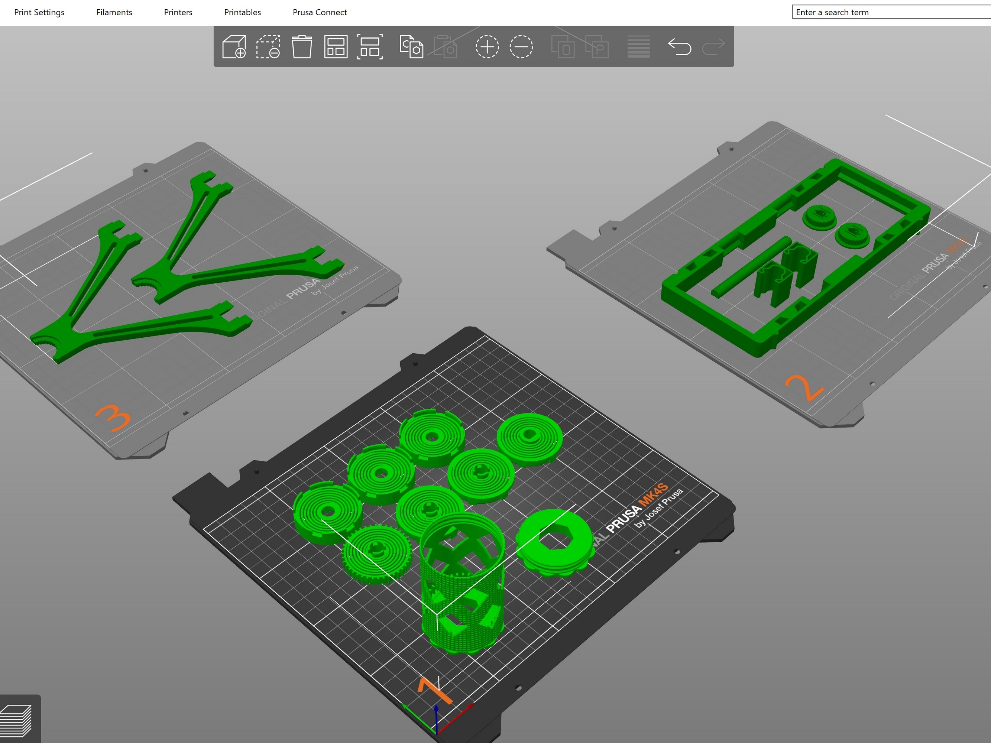Go to the Printables tab
991x743 pixels.
[242, 12]
